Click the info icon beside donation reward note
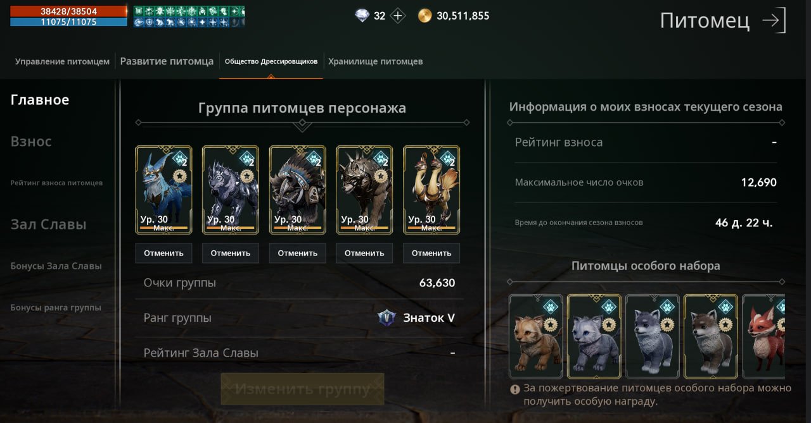This screenshot has height=423, width=811. click(x=515, y=389)
